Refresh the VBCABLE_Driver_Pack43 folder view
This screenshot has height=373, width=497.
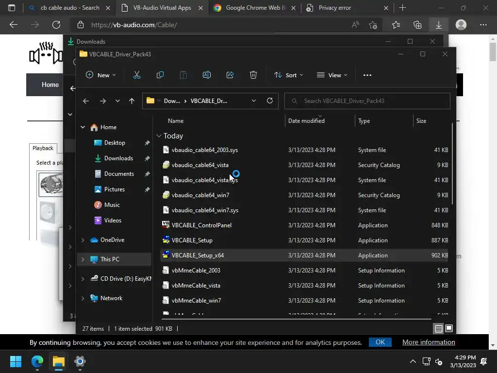pos(270,101)
